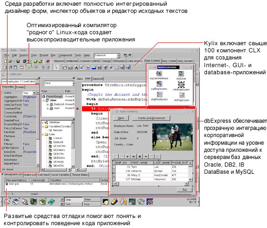267x228 pixels.
Task: Expand the DataUnit node in project tree
Action: [48, 104]
